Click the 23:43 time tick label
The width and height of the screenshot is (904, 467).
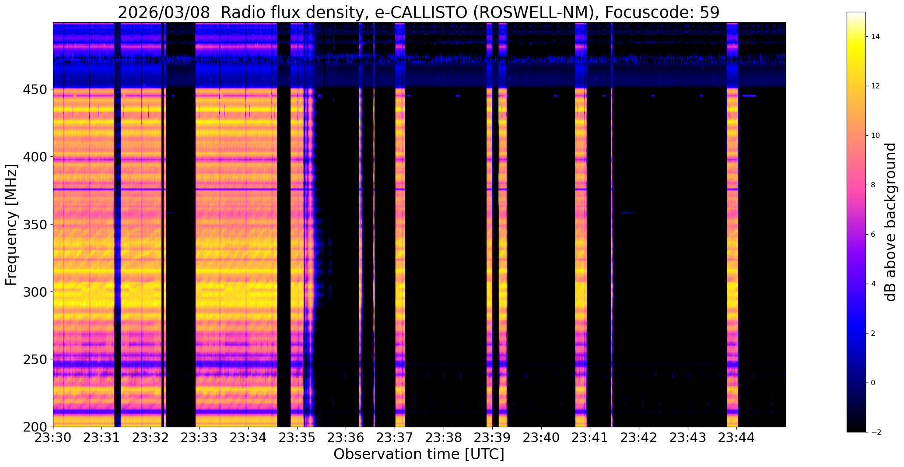(688, 438)
